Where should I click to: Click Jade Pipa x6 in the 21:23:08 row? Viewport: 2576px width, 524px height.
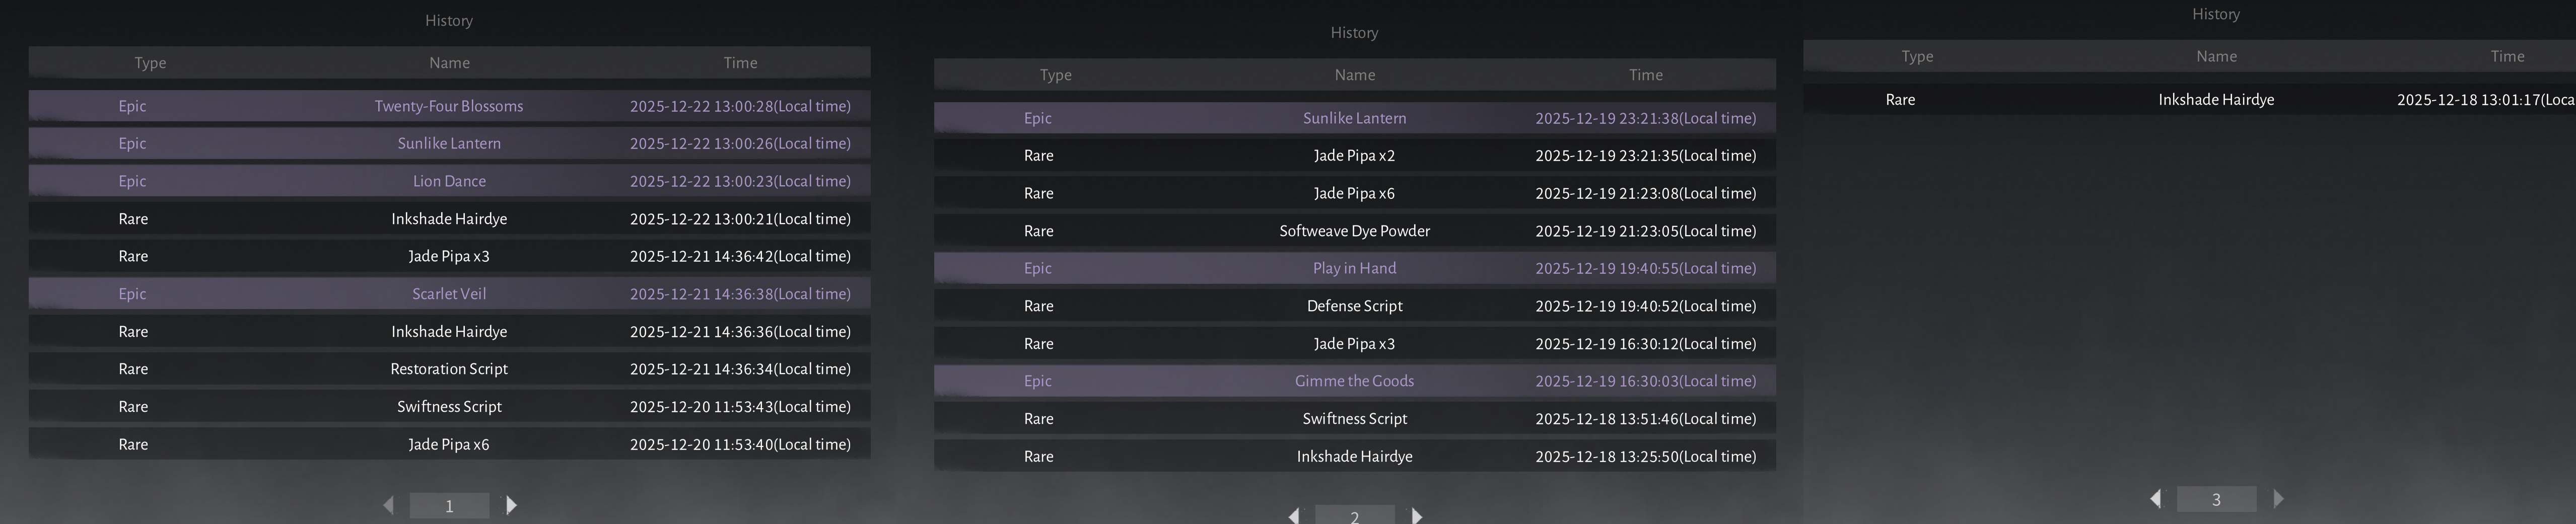(1355, 193)
